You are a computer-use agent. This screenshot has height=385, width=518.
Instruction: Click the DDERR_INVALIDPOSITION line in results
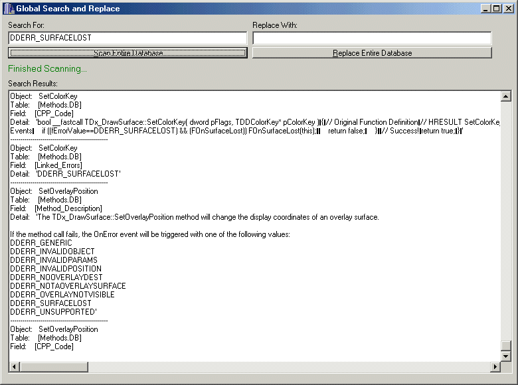click(55, 269)
